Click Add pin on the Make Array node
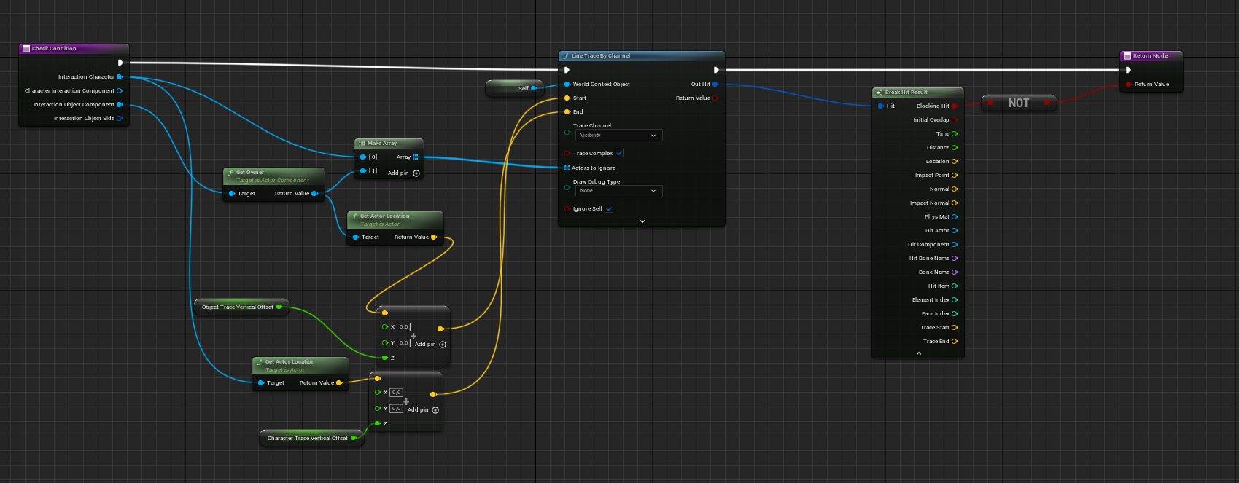Screen dimensions: 1239x483 [x=416, y=173]
